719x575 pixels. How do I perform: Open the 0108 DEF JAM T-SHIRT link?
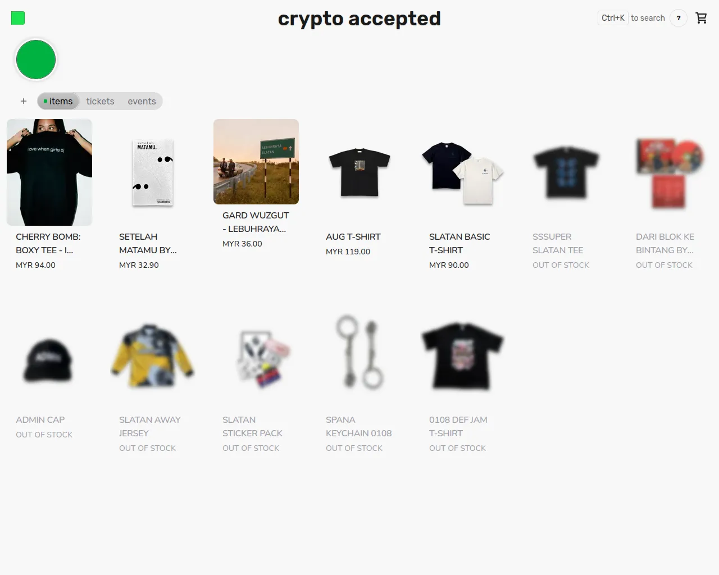(458, 426)
